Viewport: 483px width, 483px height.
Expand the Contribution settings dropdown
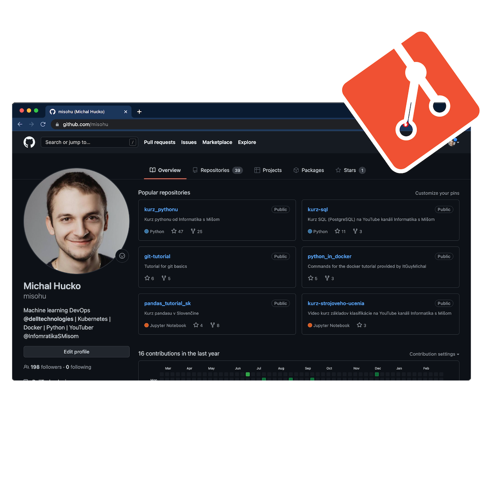[434, 354]
